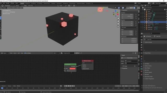Switch to the Layout workspace tab
The image size is (167, 93).
[22, 3]
